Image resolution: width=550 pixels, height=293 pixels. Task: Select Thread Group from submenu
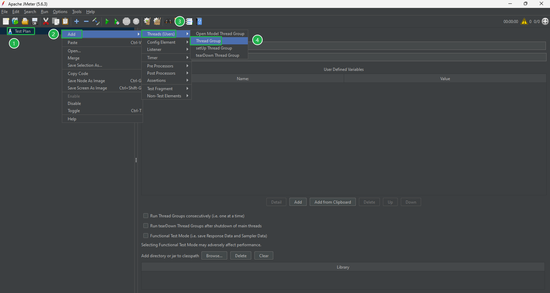coord(219,41)
